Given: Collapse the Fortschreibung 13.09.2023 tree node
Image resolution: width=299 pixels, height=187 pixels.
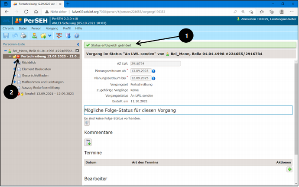Looking at the screenshot, I should coord(10,57).
